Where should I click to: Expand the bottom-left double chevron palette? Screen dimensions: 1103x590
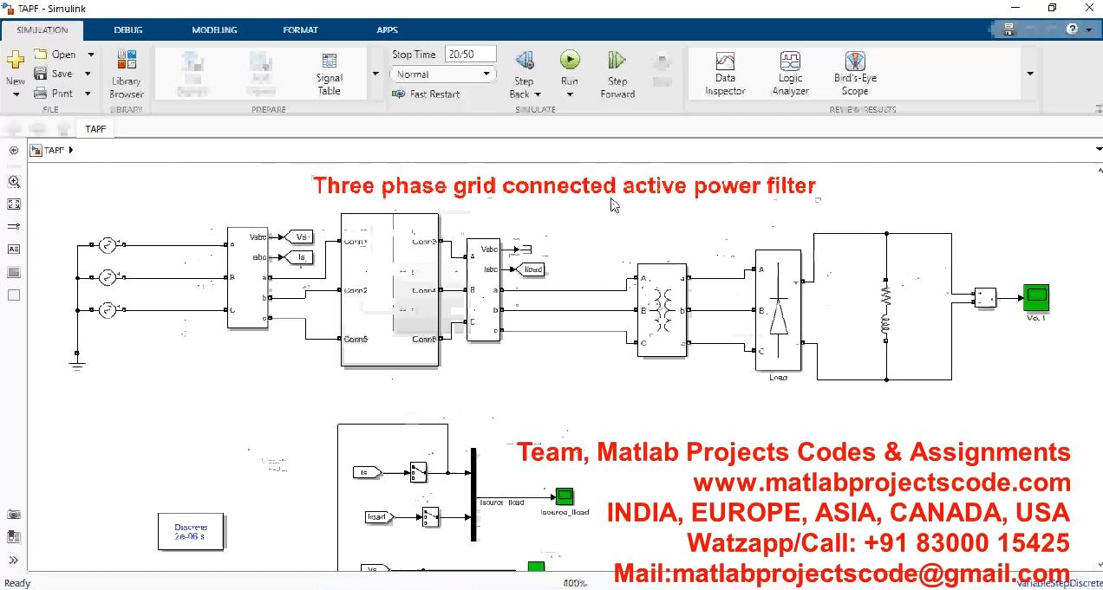point(14,560)
